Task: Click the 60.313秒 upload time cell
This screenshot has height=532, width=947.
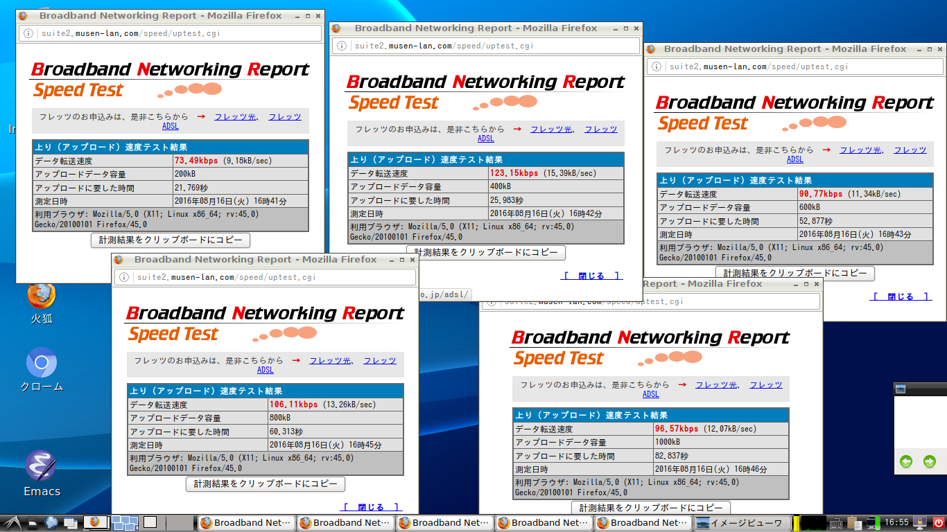Action: 336,432
